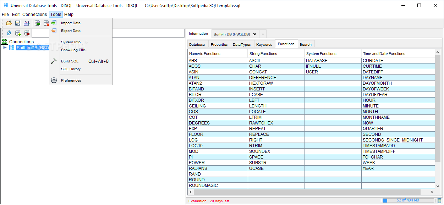Select SQL History menu entry

tap(81, 69)
